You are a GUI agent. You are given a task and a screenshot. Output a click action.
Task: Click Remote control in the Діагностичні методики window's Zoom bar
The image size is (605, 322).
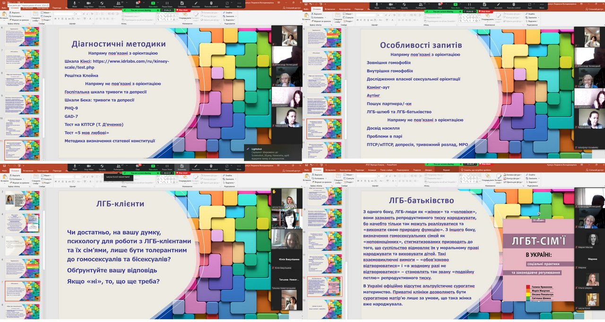(x=211, y=5)
